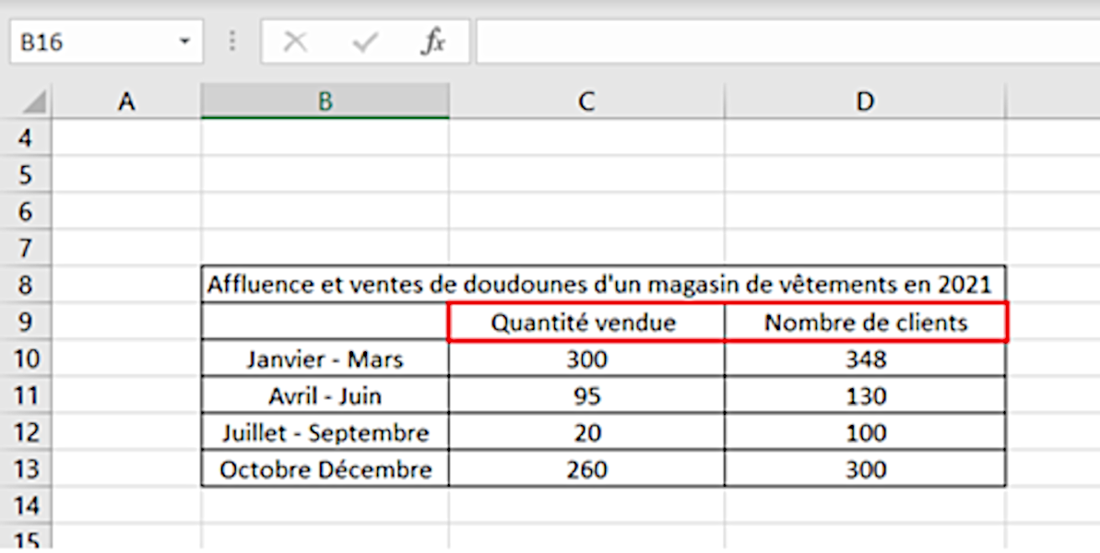Select row 8 header
Viewport: 1100px width, 553px height.
(x=25, y=286)
